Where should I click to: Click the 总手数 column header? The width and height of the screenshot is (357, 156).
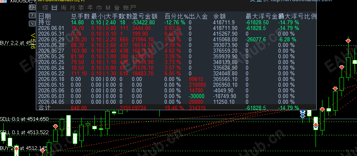(81, 16)
